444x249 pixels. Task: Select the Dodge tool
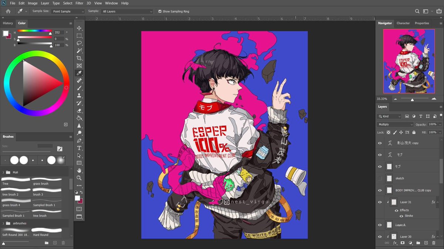79,133
